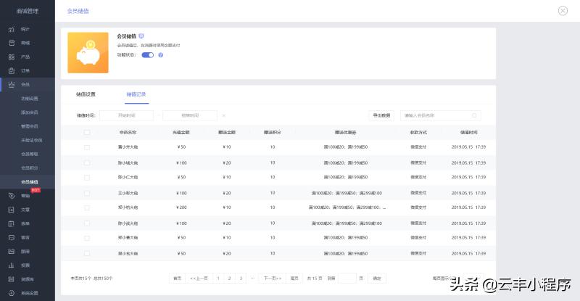Image resolution: width=580 pixels, height=301 pixels.
Task: Click the 会员储值 breadcrumb title
Action: (78, 11)
